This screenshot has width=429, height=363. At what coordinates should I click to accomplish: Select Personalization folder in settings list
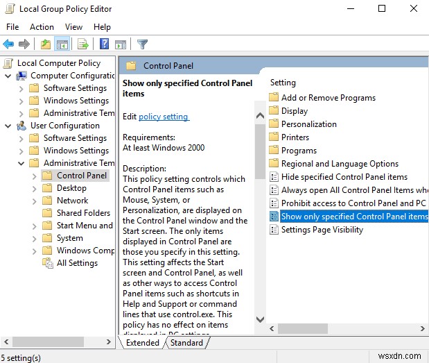[x=309, y=124]
